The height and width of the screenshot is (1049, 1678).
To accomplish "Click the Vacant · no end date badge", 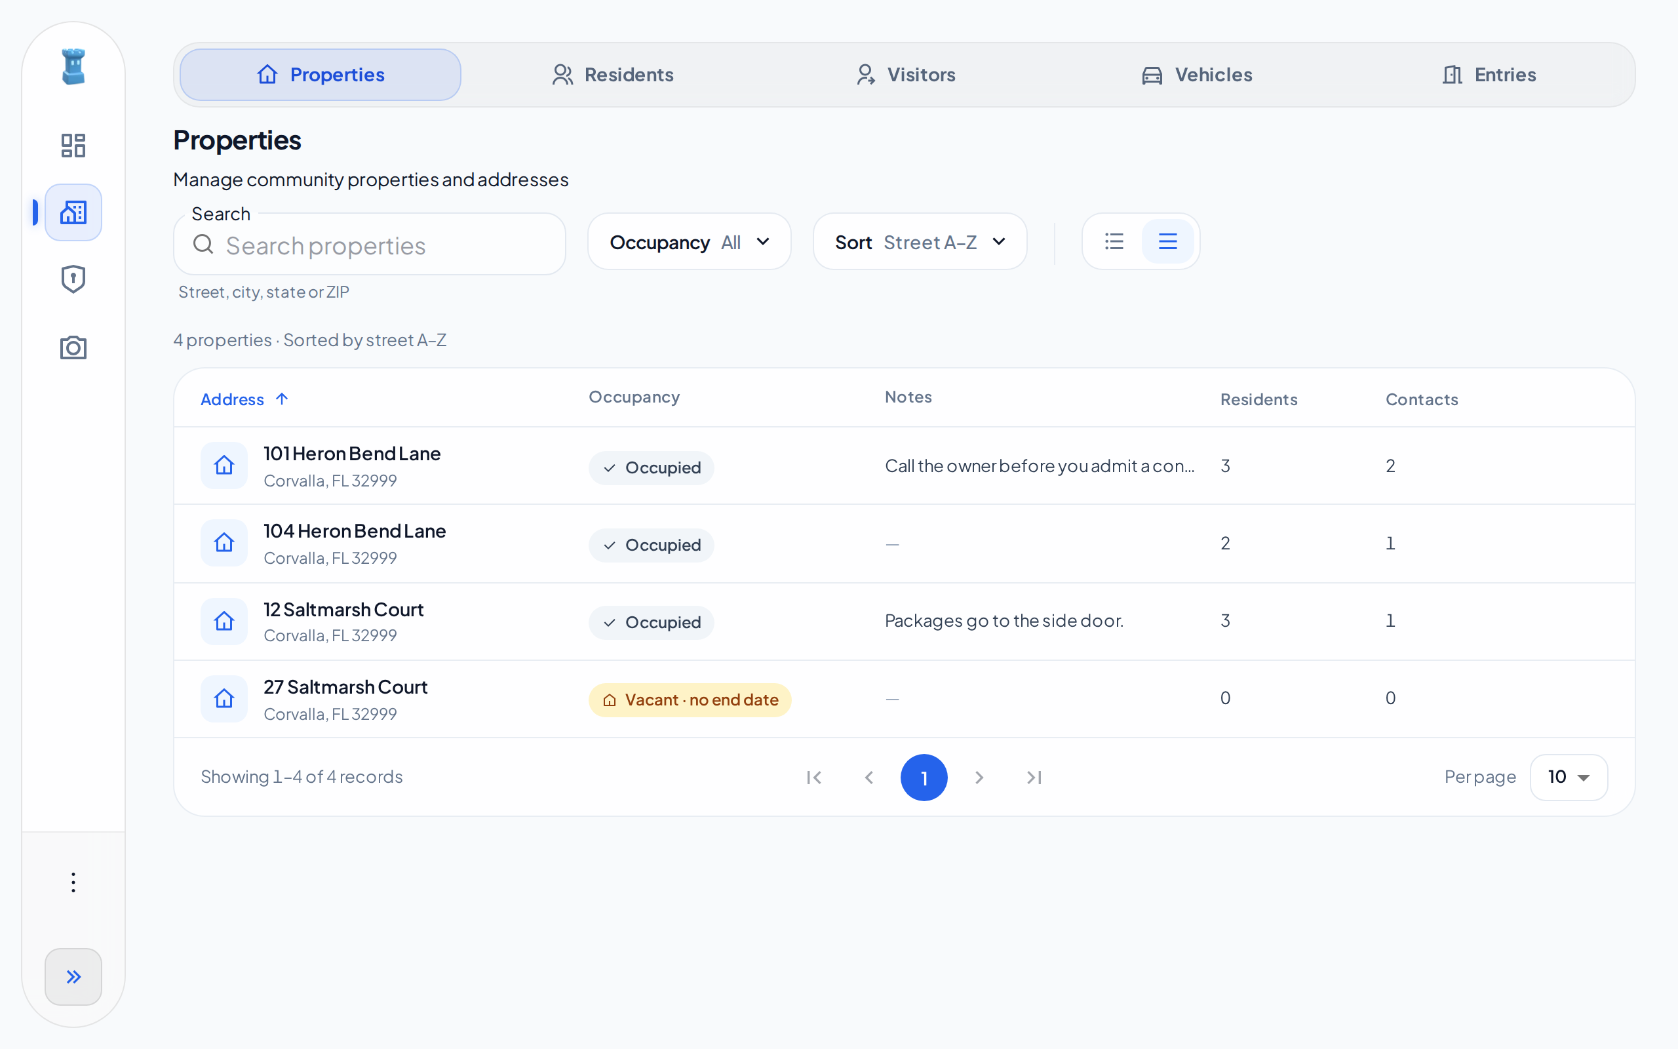I will (690, 700).
